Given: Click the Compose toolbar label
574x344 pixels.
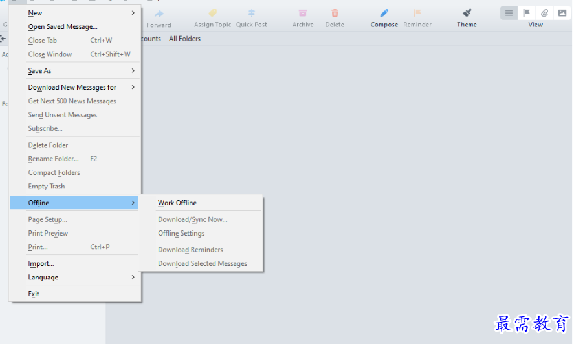Looking at the screenshot, I should pyautogui.click(x=384, y=25).
